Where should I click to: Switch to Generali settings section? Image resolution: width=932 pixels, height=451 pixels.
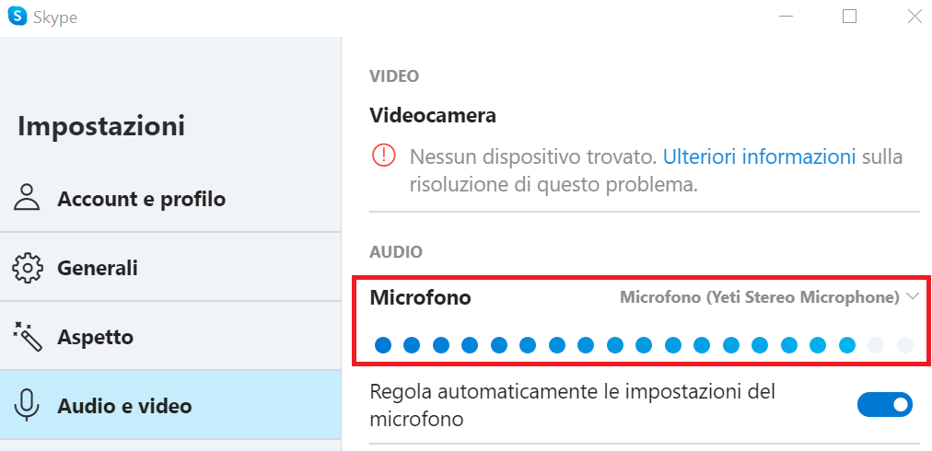(98, 268)
